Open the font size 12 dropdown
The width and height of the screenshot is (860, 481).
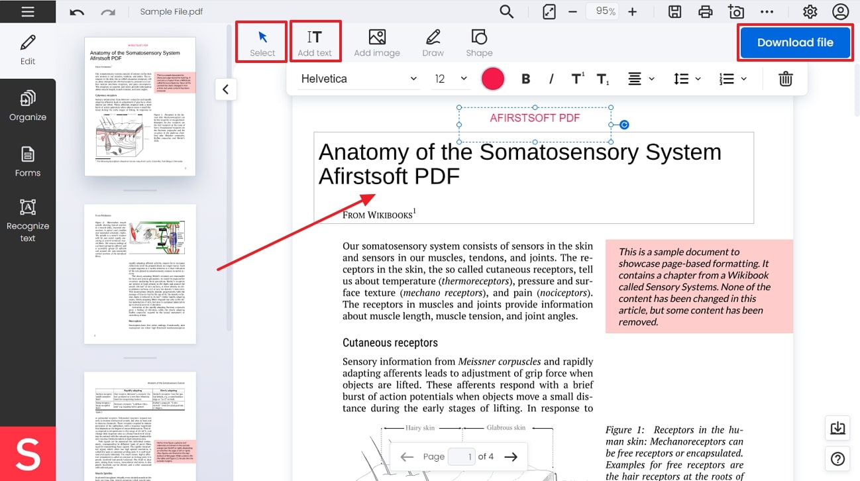(451, 79)
